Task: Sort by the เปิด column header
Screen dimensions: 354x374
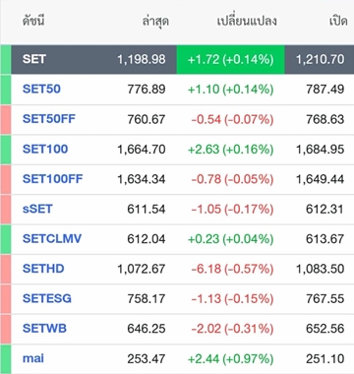Action: [x=338, y=21]
